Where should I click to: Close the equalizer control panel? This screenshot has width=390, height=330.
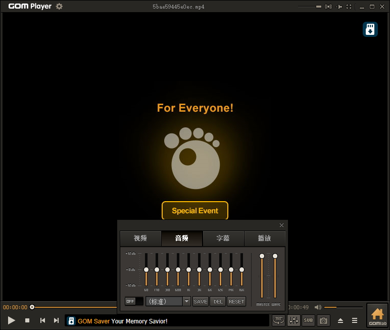[x=282, y=225]
